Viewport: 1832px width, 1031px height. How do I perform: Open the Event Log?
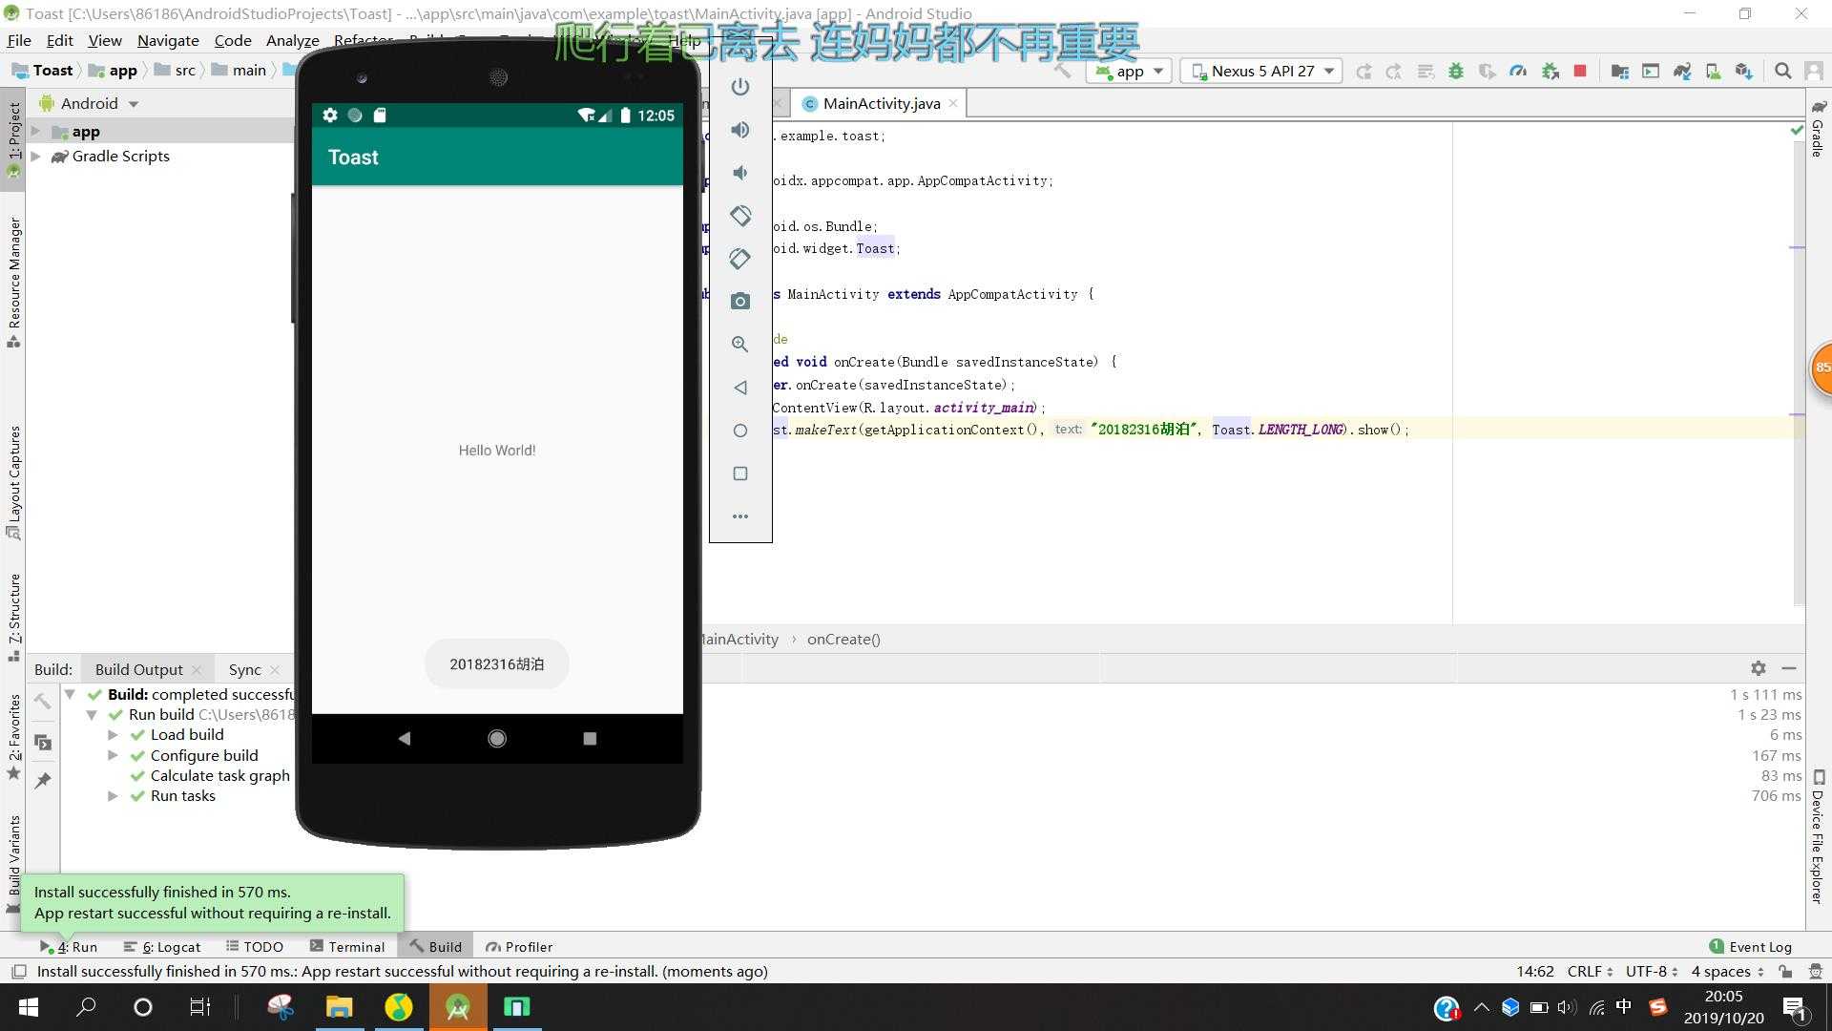1750,947
